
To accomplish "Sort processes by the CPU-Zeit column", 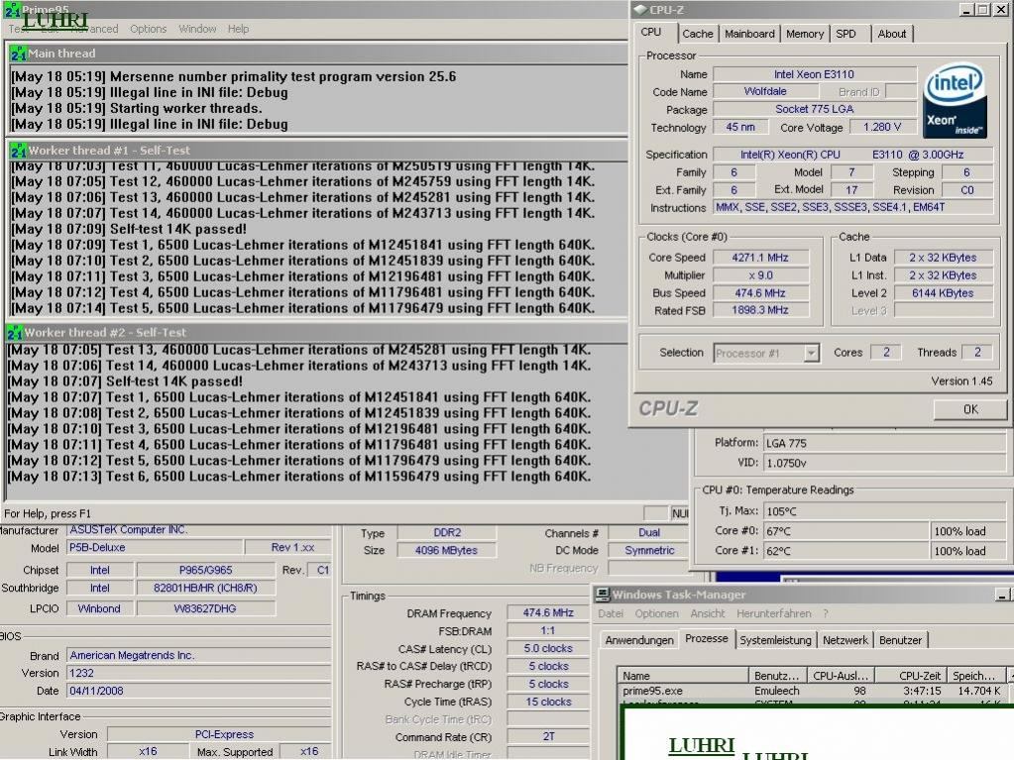I will [x=911, y=676].
